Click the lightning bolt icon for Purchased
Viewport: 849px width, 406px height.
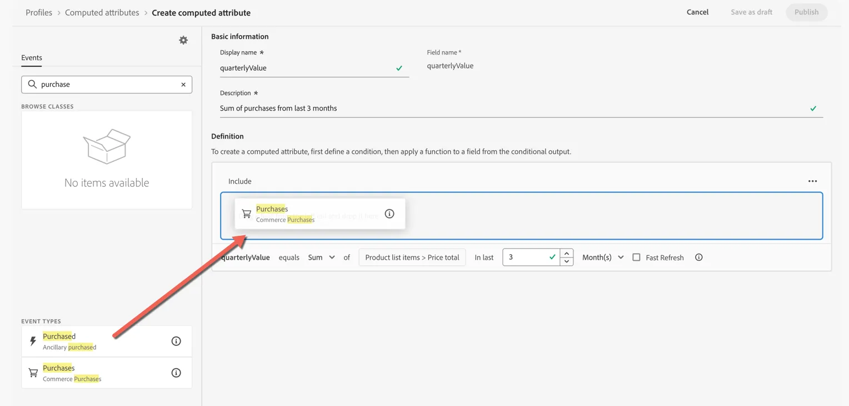33,341
